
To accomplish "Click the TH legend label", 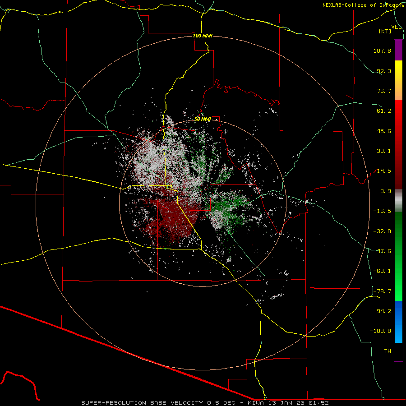I will [388, 351].
